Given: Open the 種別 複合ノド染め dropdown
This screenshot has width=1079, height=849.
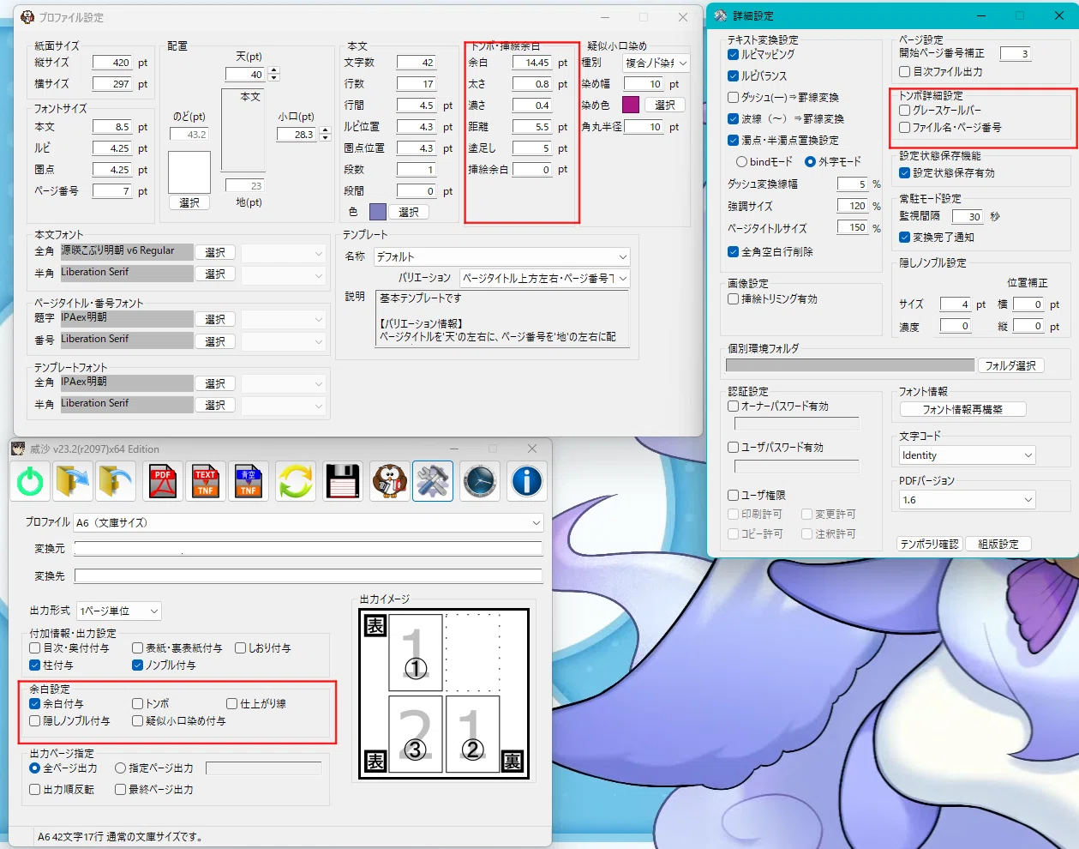Looking at the screenshot, I should [x=657, y=63].
